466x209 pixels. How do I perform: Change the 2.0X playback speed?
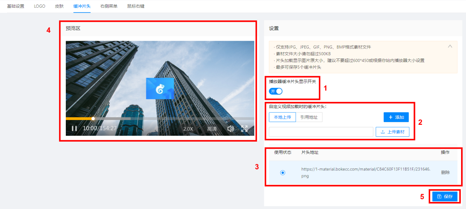point(188,129)
